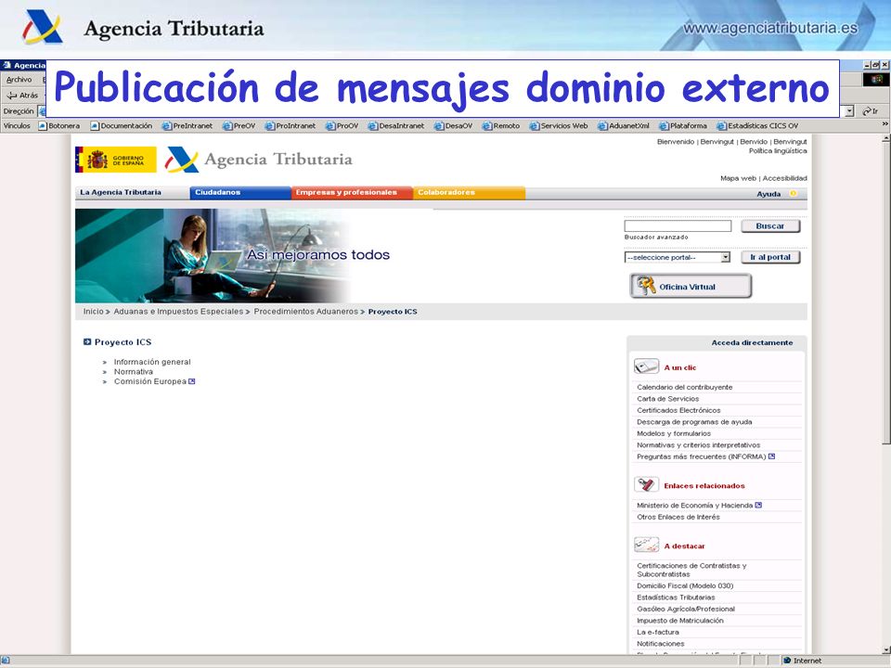This screenshot has width=891, height=668.
Task: Select Empresas y profesionales tab
Action: pyautogui.click(x=352, y=193)
